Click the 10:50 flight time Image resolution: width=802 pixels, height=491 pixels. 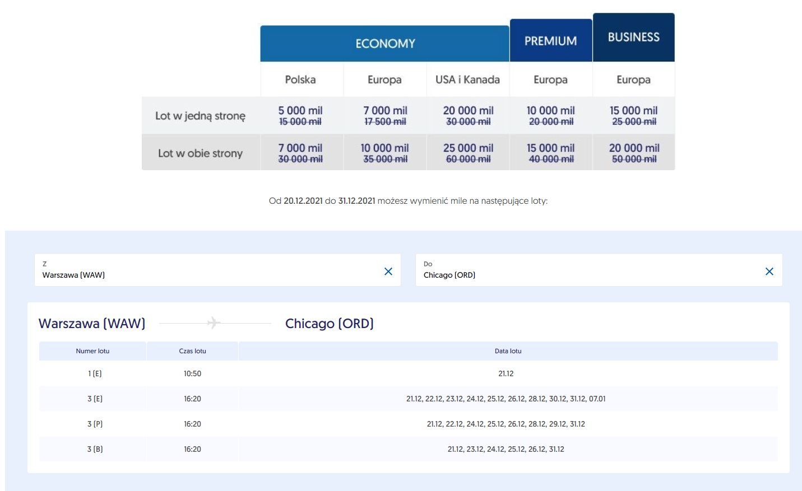[x=192, y=373]
